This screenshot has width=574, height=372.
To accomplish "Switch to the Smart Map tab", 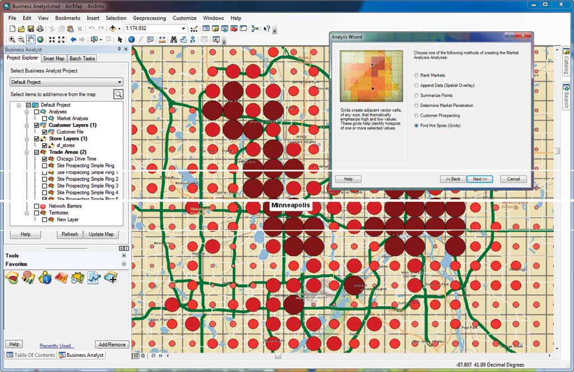I will (x=54, y=58).
